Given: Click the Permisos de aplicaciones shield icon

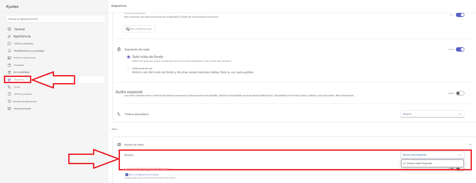Looking at the screenshot, I should [x=10, y=101].
